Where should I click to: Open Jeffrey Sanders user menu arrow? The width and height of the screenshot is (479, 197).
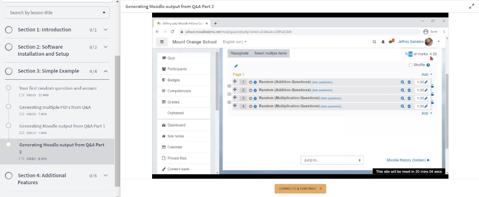point(439,42)
